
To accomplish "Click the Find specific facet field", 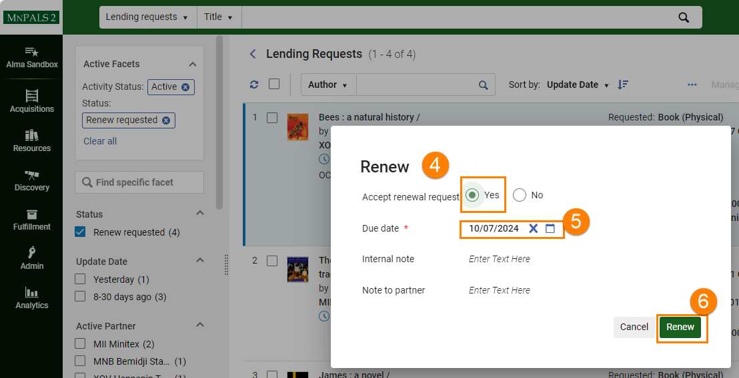I will [x=139, y=182].
